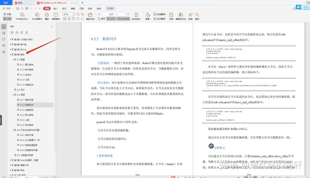Select the 编辑 ribbon tab

pyautogui.click(x=73, y=9)
